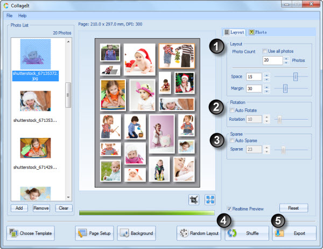Open the File menu
Image resolution: width=323 pixels, height=249 pixels.
(x=10, y=16)
